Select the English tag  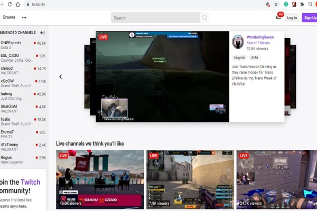pos(239,57)
